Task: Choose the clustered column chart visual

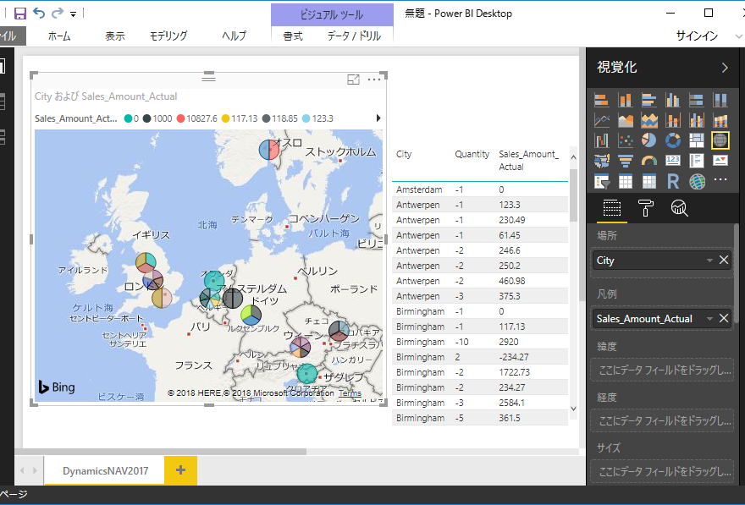Action: pos(673,100)
